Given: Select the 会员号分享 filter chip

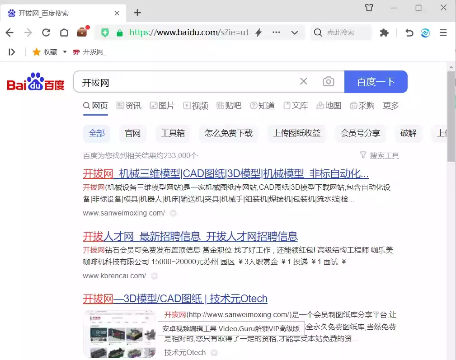Looking at the screenshot, I should pyautogui.click(x=360, y=133).
